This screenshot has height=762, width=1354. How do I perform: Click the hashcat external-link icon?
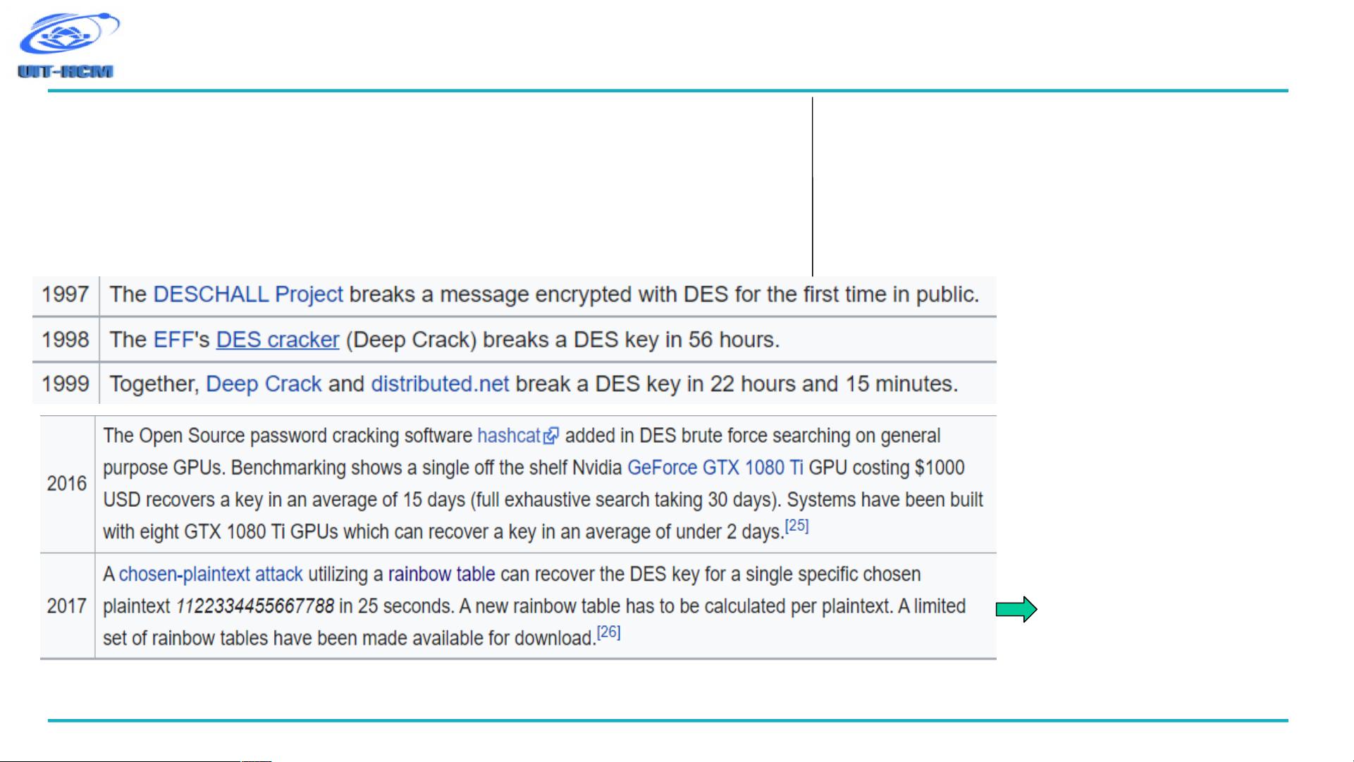551,436
